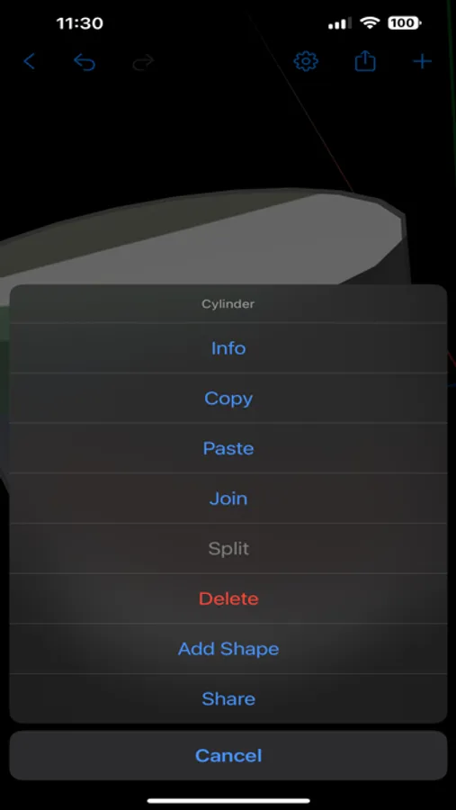Tap the greyed-out Split option
The image size is (456, 810).
coord(228,548)
